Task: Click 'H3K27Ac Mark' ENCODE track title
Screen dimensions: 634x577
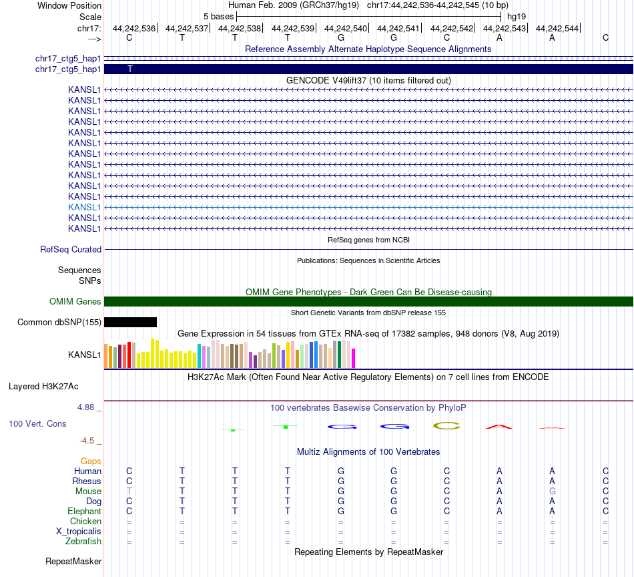Action: pos(368,377)
